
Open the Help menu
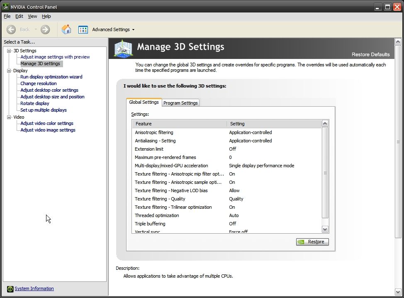46,16
